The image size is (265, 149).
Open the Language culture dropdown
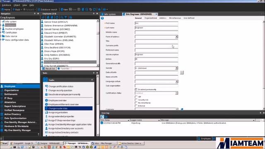point(176,82)
